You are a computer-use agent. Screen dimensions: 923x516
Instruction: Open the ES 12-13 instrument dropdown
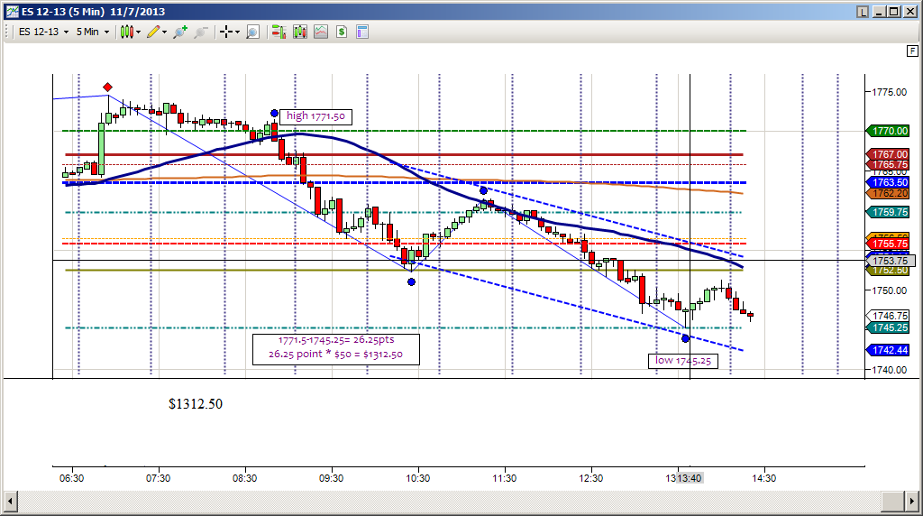[x=43, y=32]
